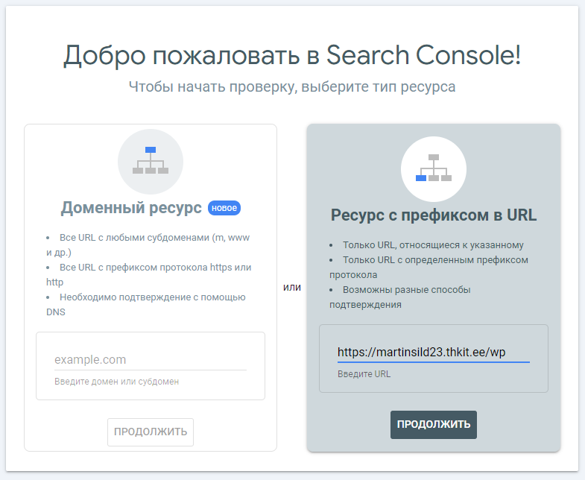Click bullet 'Только URL с определенным префиксом протокола'
The height and width of the screenshot is (480, 585).
click(429, 268)
